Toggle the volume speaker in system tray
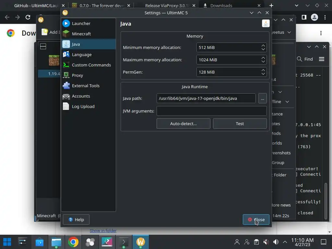Viewport: 332px width, 249px height. [276, 242]
